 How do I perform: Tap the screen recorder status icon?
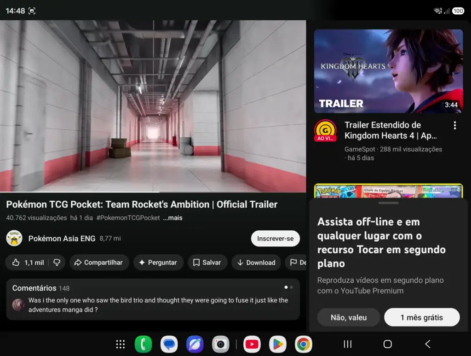32,11
